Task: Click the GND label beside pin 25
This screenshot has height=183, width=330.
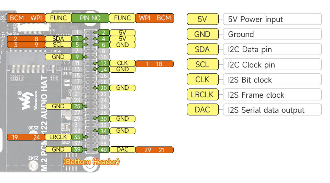Action: pos(58,106)
